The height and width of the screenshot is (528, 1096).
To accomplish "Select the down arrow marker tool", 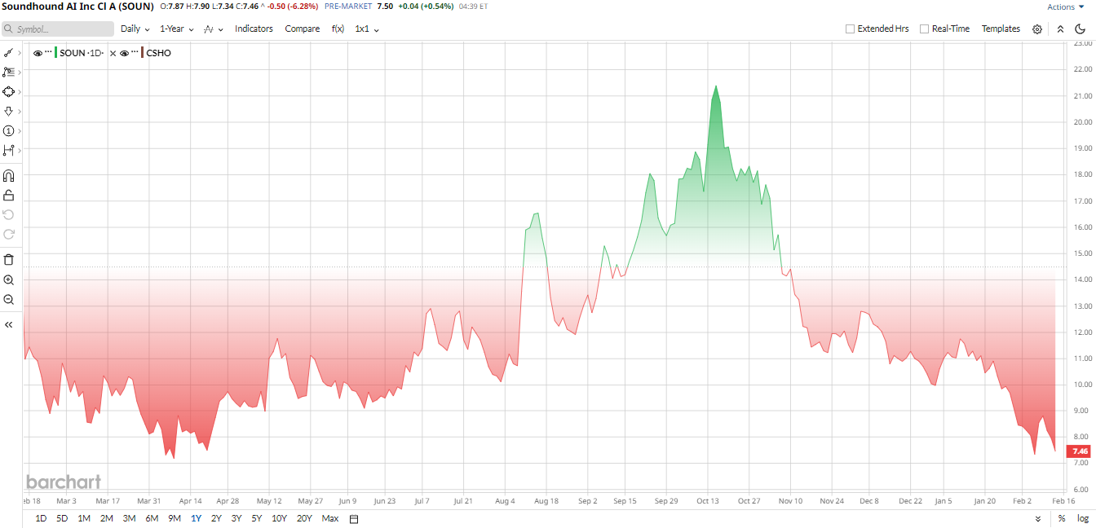I will pos(8,111).
